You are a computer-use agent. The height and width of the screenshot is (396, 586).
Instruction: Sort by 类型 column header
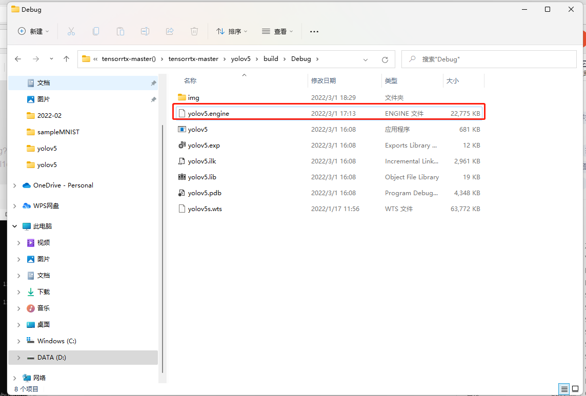pos(391,81)
